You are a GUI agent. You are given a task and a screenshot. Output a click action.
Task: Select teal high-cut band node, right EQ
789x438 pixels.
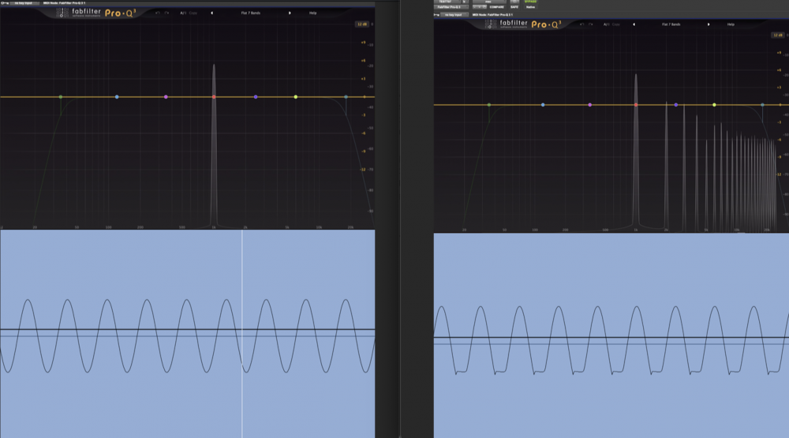pos(762,105)
